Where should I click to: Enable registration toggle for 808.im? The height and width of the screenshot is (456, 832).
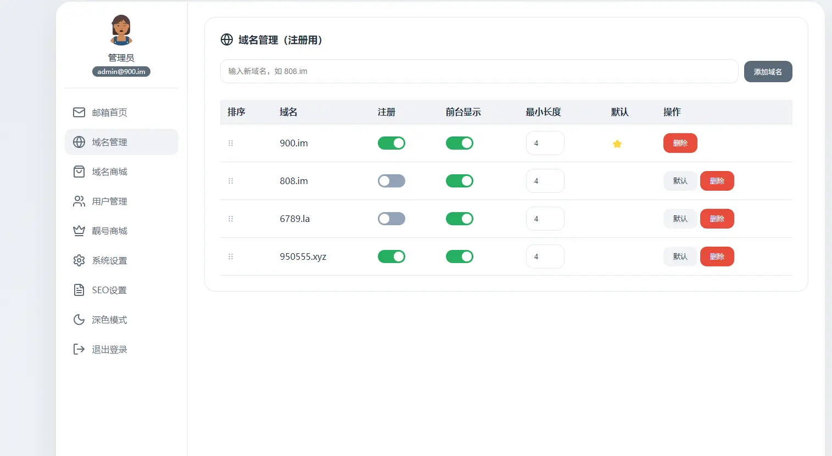click(392, 181)
